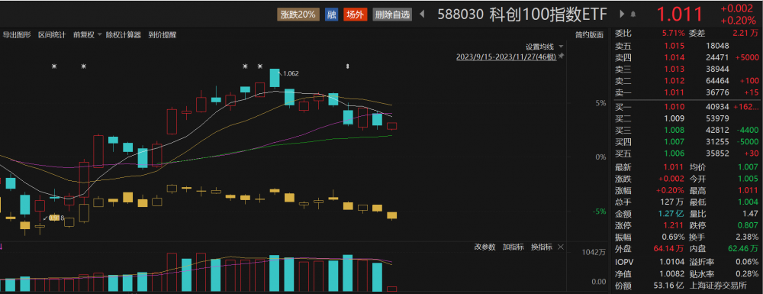The width and height of the screenshot is (763, 294).
Task: Click the large price 1.011 in the header
Action: click(x=681, y=15)
